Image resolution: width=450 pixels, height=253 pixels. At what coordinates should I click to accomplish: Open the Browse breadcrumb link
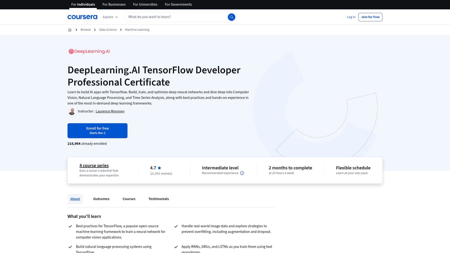85,30
